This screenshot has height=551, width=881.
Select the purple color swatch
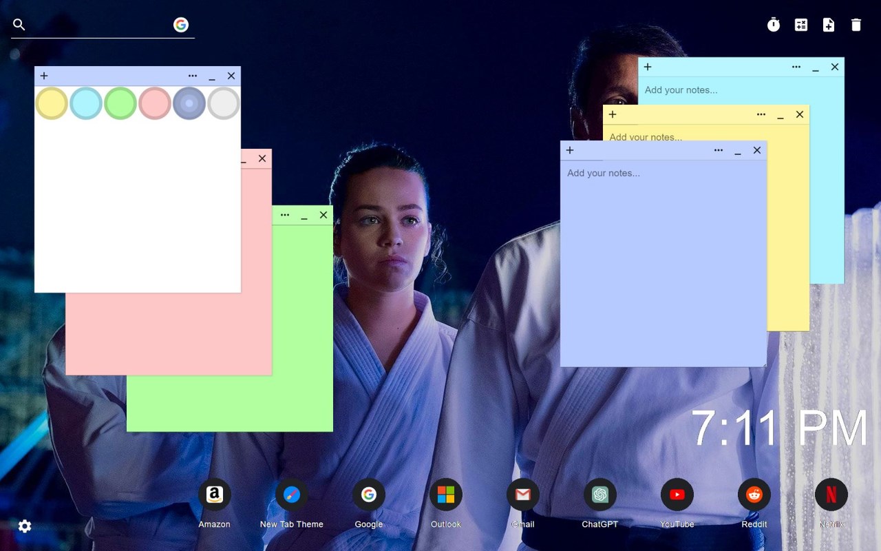click(x=189, y=103)
